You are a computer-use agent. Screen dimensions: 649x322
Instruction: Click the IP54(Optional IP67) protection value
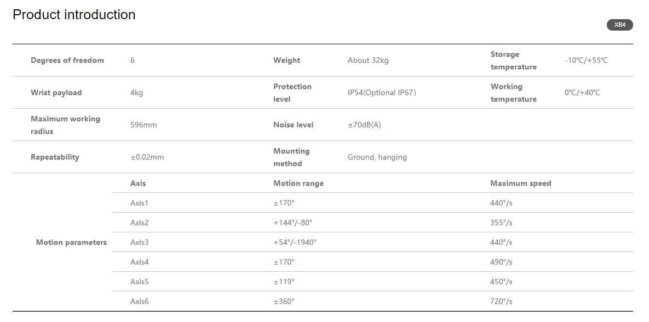382,92
